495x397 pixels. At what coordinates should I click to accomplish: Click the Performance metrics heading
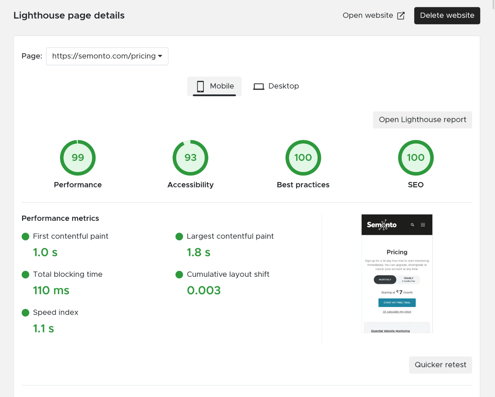pyautogui.click(x=60, y=218)
